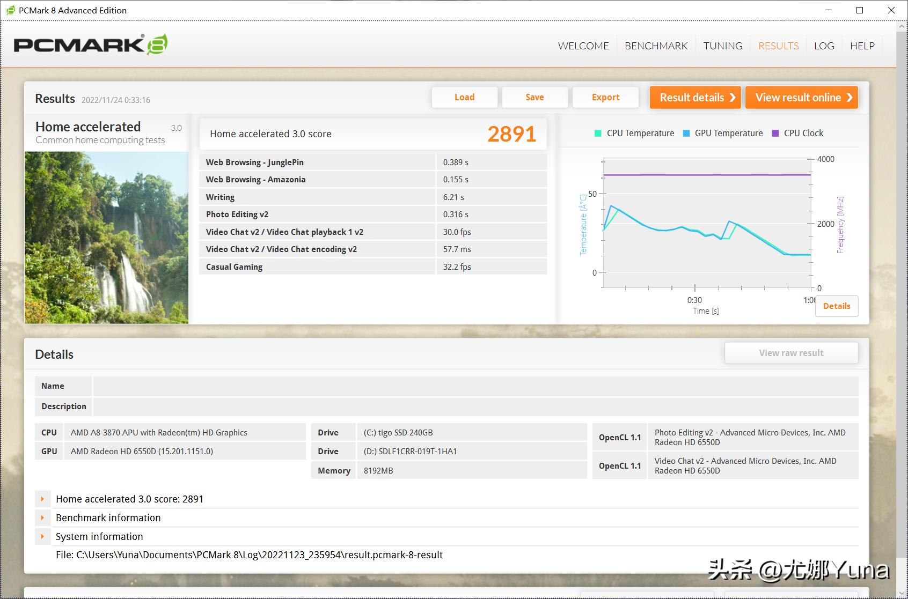Open the Help tab
908x599 pixels.
862,46
